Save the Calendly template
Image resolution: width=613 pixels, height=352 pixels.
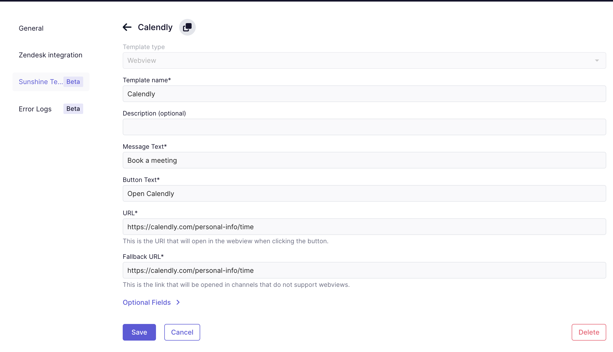[139, 332]
